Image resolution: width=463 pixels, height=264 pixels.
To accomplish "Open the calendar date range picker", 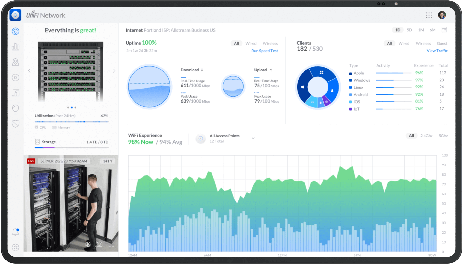I will (444, 30).
